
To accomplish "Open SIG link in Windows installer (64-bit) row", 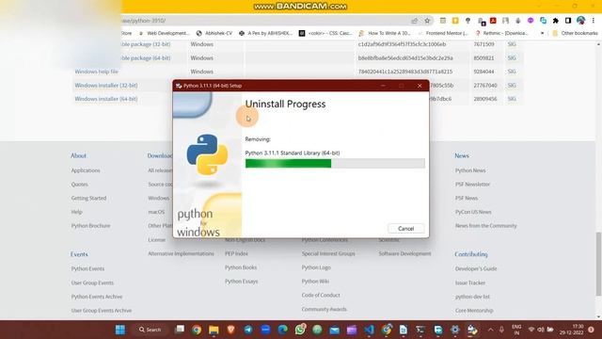I will pyautogui.click(x=512, y=99).
